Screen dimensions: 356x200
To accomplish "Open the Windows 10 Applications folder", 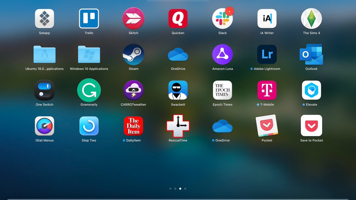I will [x=89, y=54].
